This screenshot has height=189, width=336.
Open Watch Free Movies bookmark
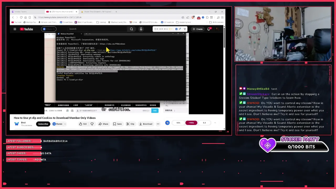pos(85,22)
